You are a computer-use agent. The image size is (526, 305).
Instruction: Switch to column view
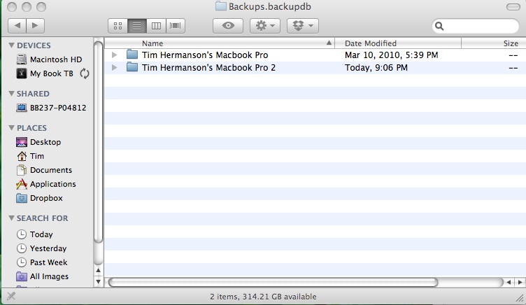pyautogui.click(x=156, y=26)
